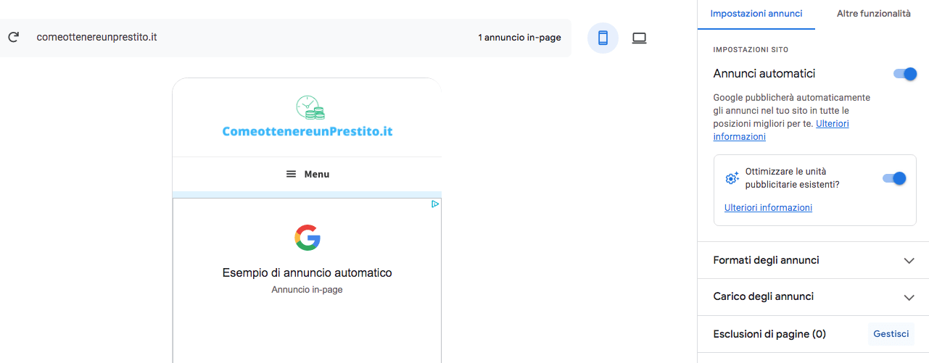Image resolution: width=929 pixels, height=363 pixels.
Task: Switch preview to desktop laptop view
Action: pos(639,38)
